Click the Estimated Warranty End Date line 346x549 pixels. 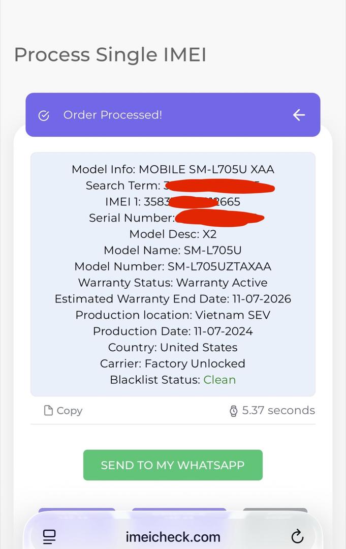tap(173, 299)
